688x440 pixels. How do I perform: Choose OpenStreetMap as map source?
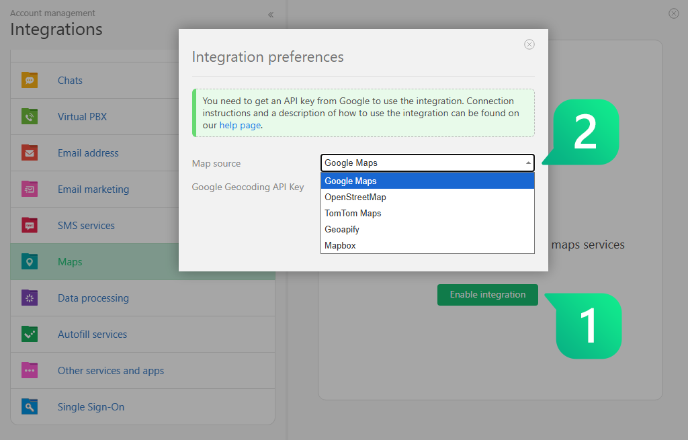click(x=427, y=197)
